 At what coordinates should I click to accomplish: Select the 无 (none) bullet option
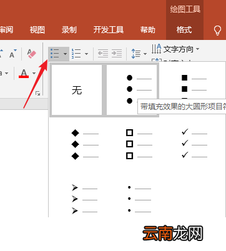pos(77,90)
